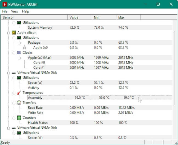The height and width of the screenshot is (145, 178).
Task: Click the 1908 MHz min value for Core #0
Action: [101, 63]
